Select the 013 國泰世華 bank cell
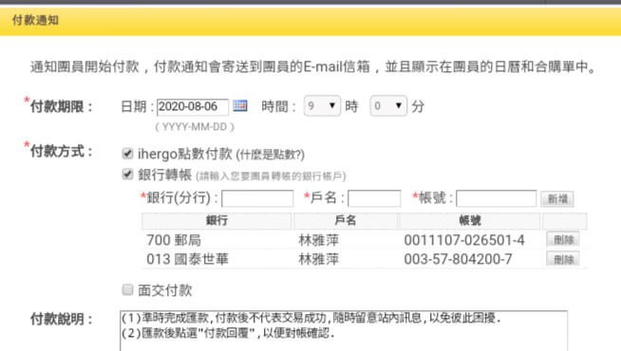This screenshot has height=351, width=621. (x=187, y=259)
